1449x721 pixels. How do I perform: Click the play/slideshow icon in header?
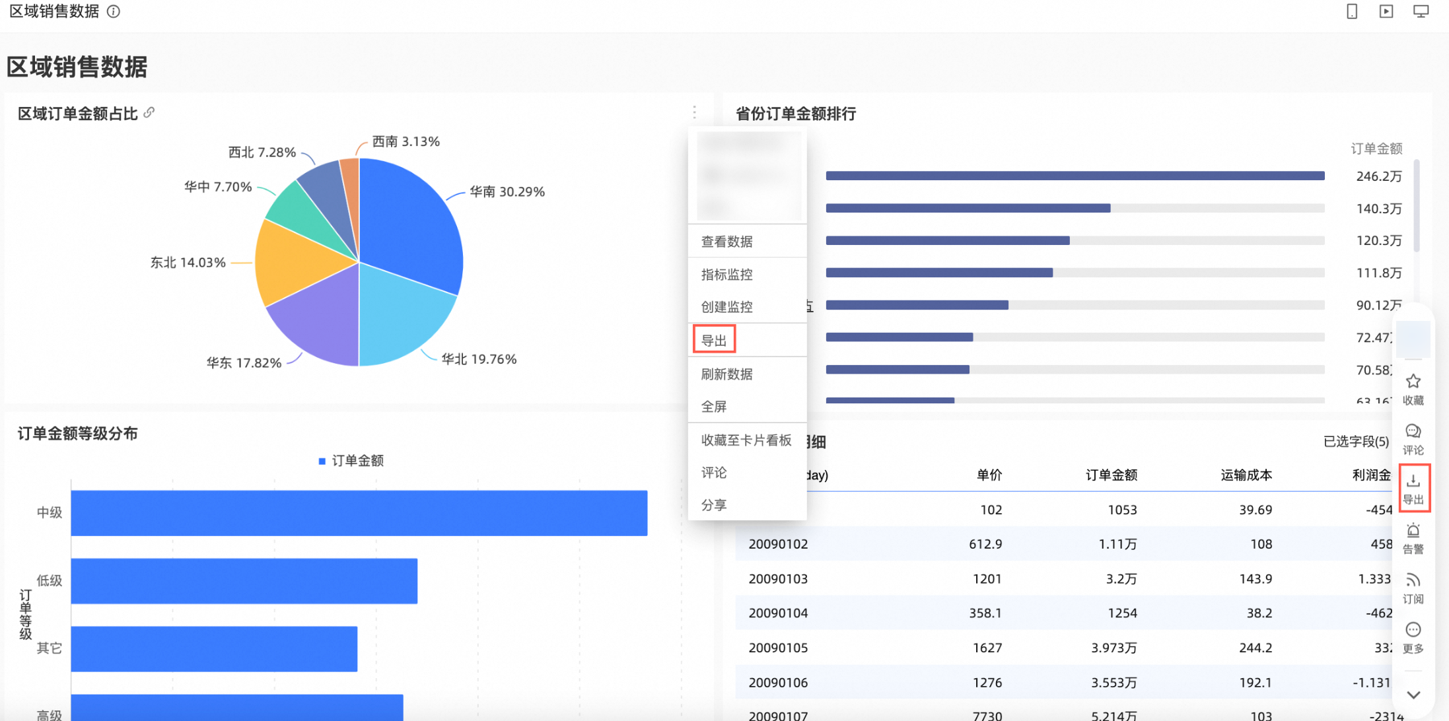(x=1386, y=11)
